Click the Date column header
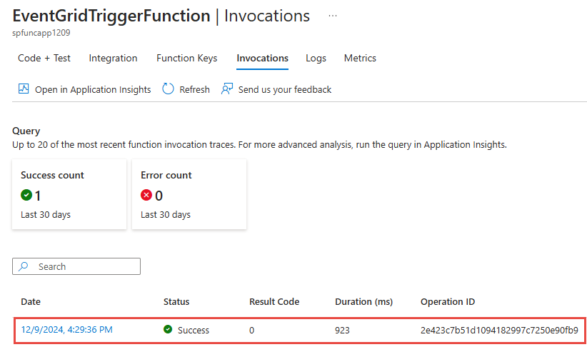 pos(31,302)
